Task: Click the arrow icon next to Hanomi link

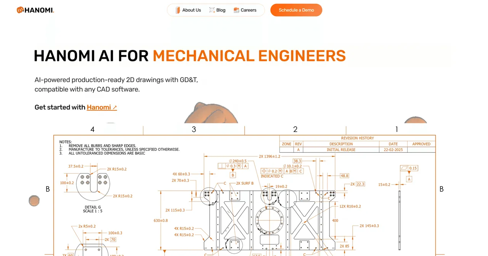Action: 115,108
